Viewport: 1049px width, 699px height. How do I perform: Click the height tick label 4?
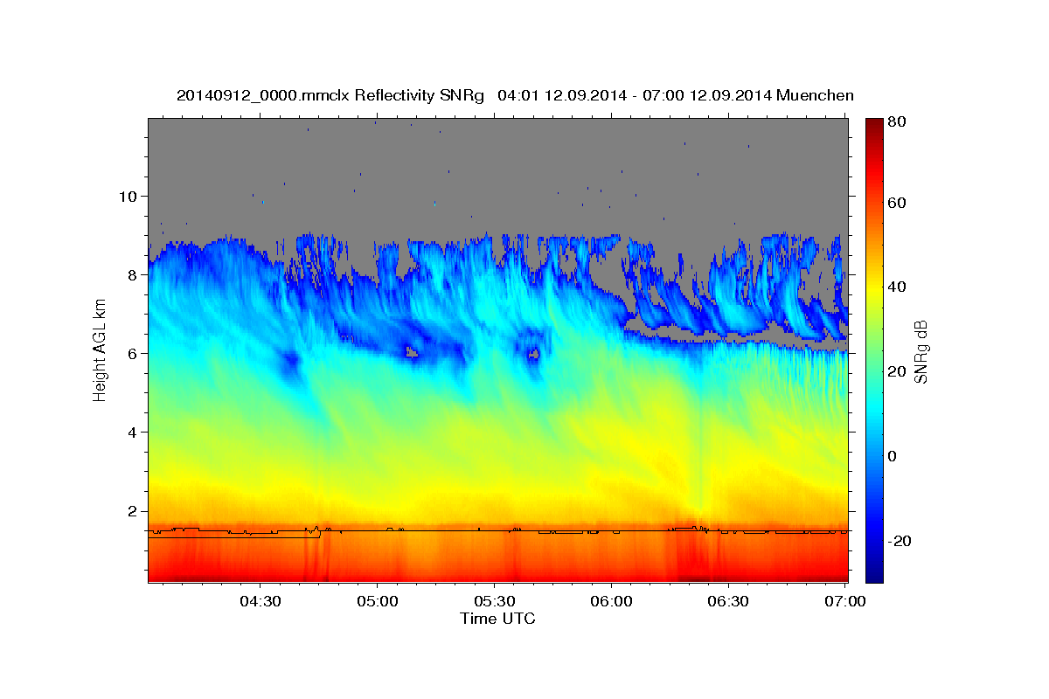(133, 432)
